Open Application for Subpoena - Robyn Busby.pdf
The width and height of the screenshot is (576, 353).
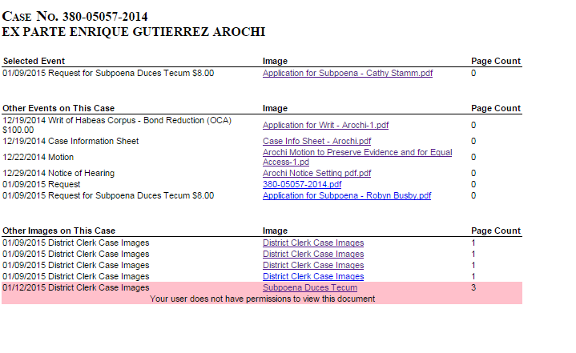347,195
